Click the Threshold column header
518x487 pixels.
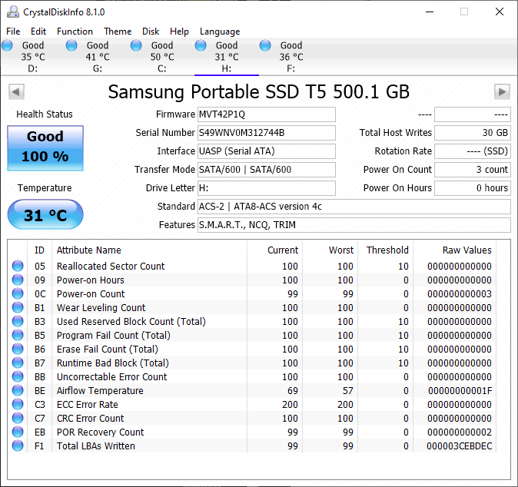[387, 250]
